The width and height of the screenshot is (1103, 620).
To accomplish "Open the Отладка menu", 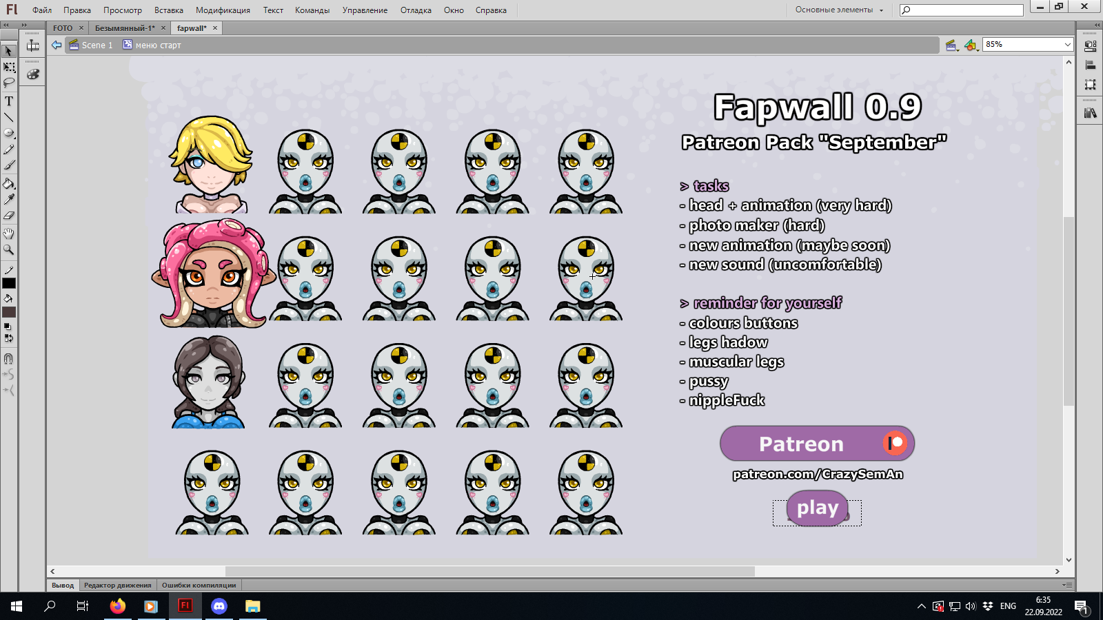I will tap(416, 10).
